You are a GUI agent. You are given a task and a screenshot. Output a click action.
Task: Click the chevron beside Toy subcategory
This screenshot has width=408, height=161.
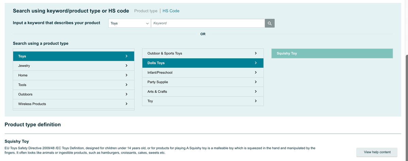pyautogui.click(x=256, y=101)
